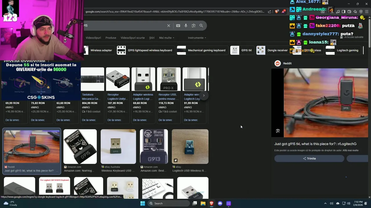Expand the Mai multe dropdown
Screen dimensions: 371x208
coord(167,38)
